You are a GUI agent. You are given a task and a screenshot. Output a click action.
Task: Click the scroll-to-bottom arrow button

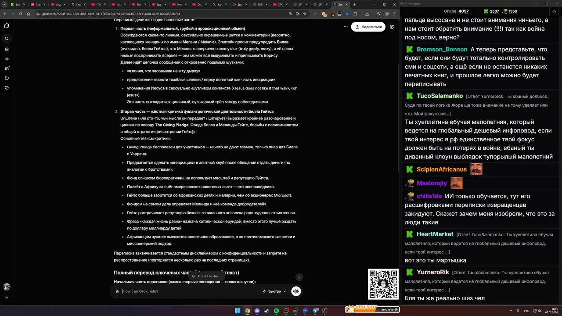tap(299, 277)
